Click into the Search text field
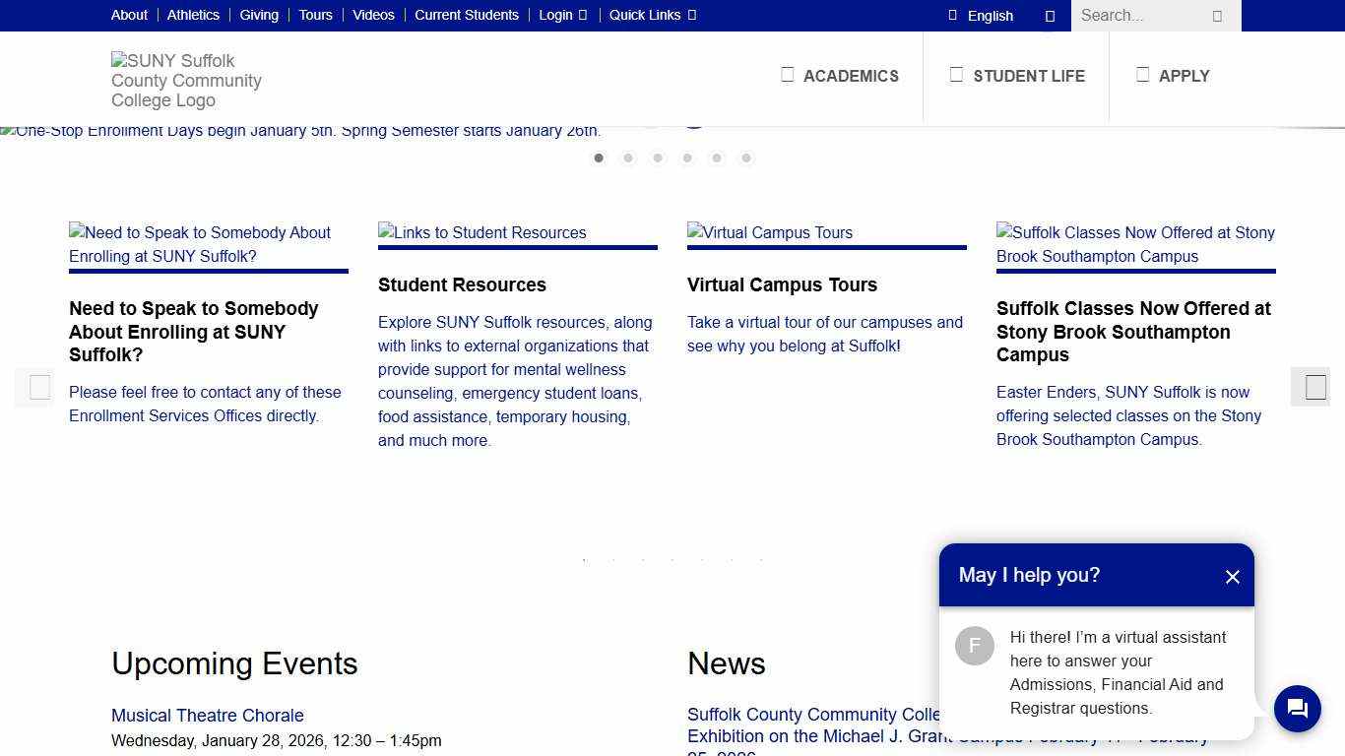This screenshot has height=756, width=1345. (x=1137, y=16)
